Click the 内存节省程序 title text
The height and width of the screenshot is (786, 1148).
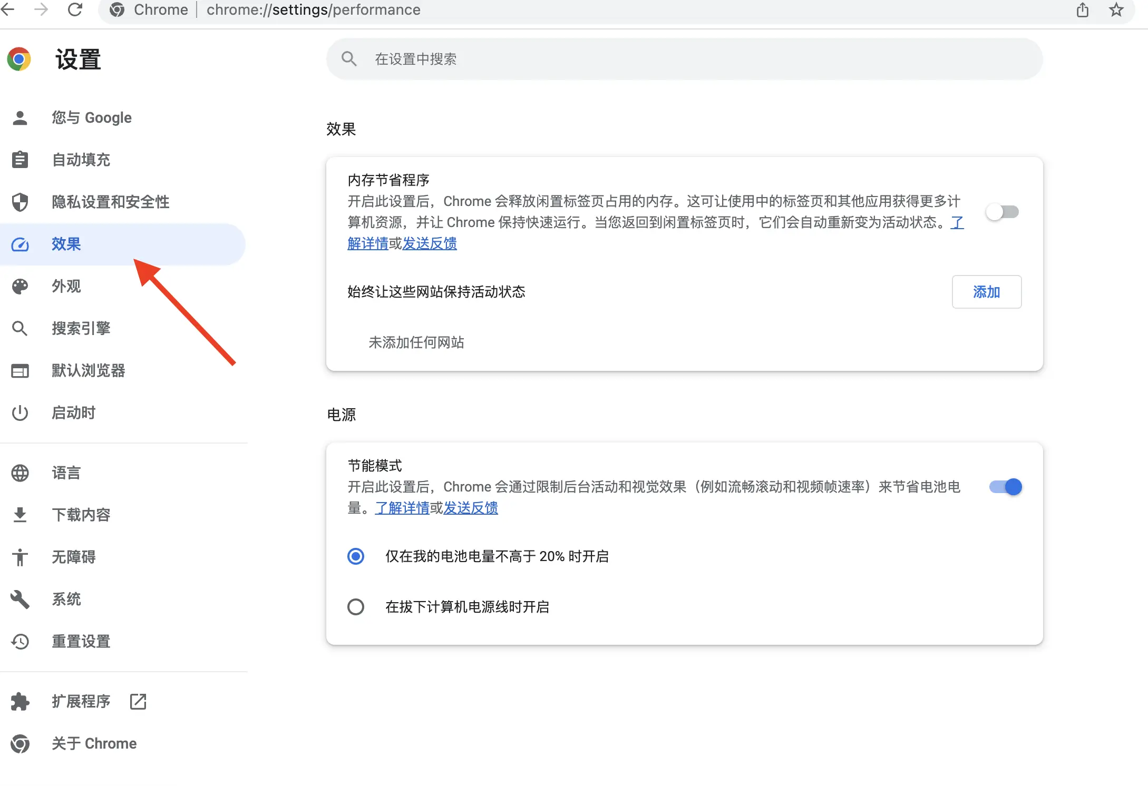click(388, 180)
